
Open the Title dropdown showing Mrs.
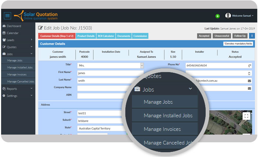[x=110, y=65]
